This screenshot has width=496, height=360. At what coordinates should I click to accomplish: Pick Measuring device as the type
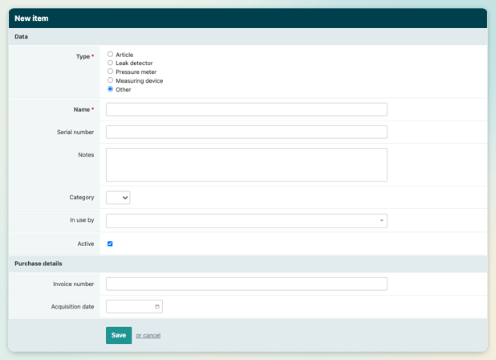click(x=111, y=80)
